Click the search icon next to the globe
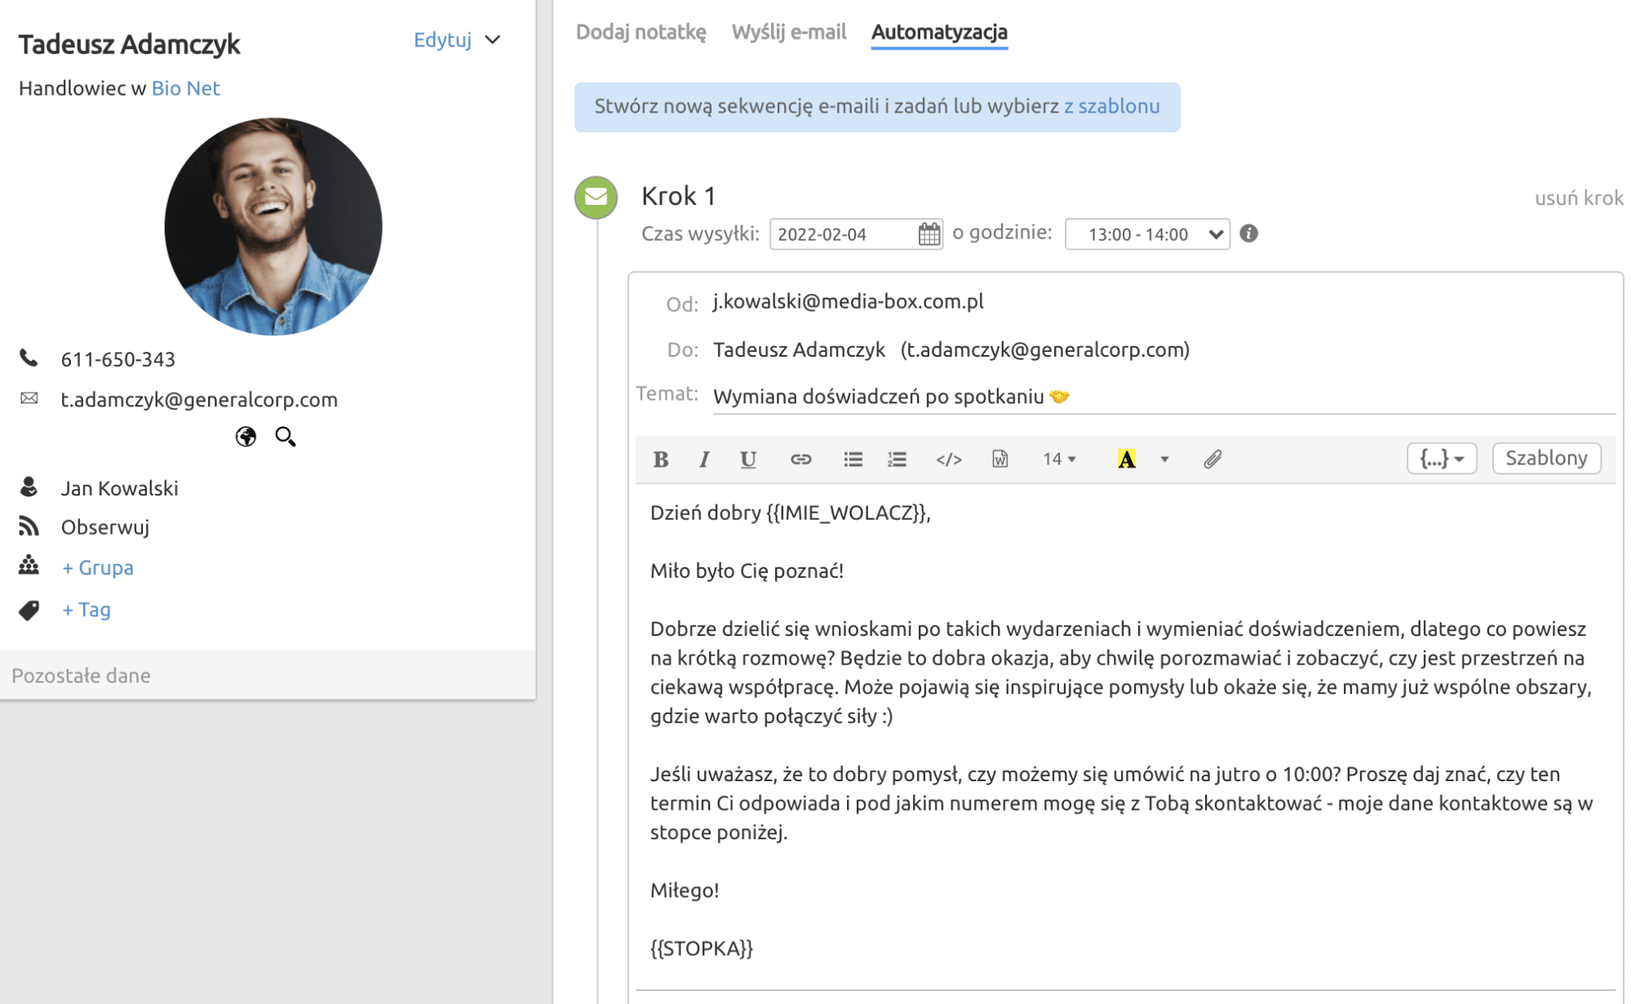The image size is (1631, 1004). 286,438
